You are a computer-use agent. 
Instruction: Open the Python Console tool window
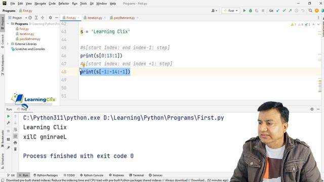[x=92, y=175]
